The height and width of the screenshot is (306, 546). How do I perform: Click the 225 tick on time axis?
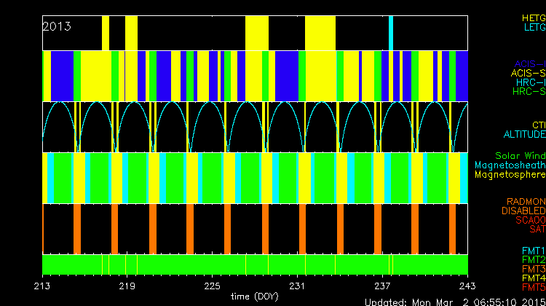[213, 285]
